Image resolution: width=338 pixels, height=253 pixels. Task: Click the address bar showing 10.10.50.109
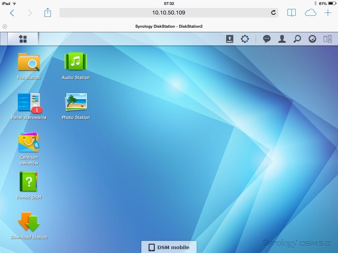click(x=169, y=13)
